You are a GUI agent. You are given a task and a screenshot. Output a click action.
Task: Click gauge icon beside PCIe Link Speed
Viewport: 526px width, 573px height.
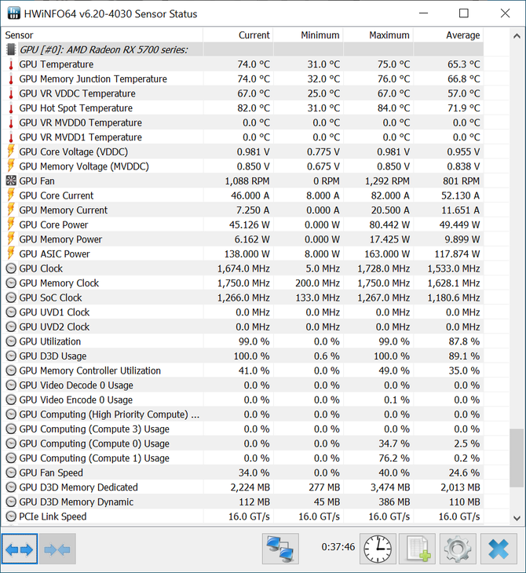11,516
